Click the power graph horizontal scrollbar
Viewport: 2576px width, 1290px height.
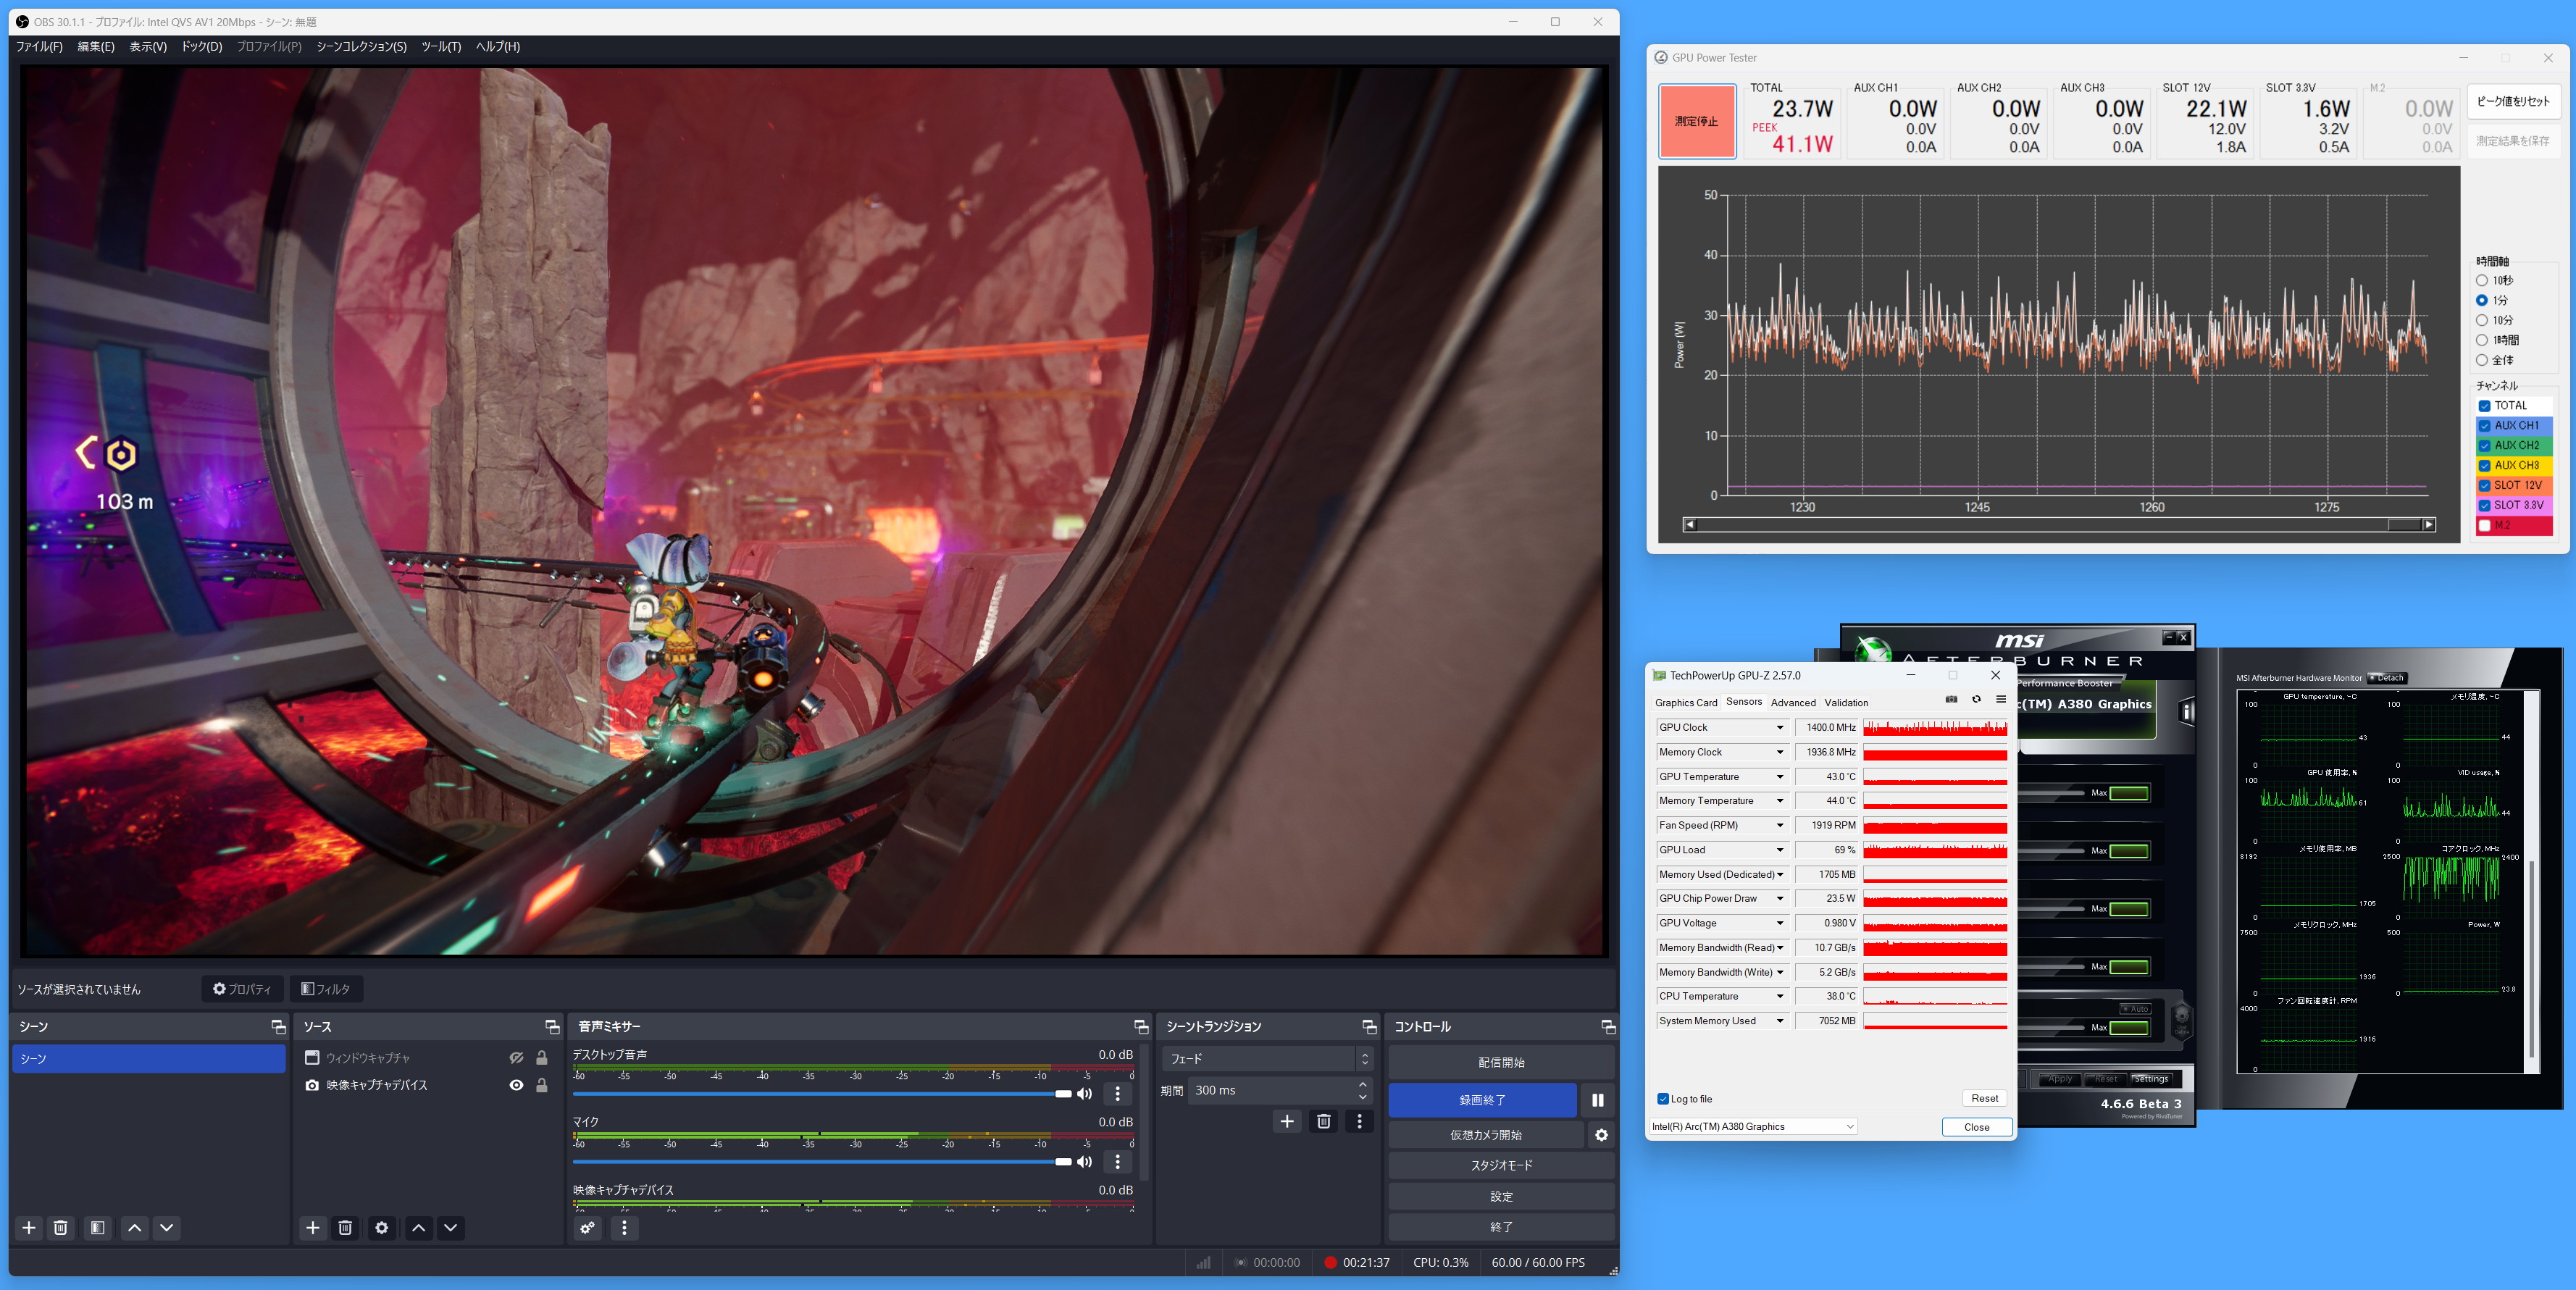[2060, 525]
